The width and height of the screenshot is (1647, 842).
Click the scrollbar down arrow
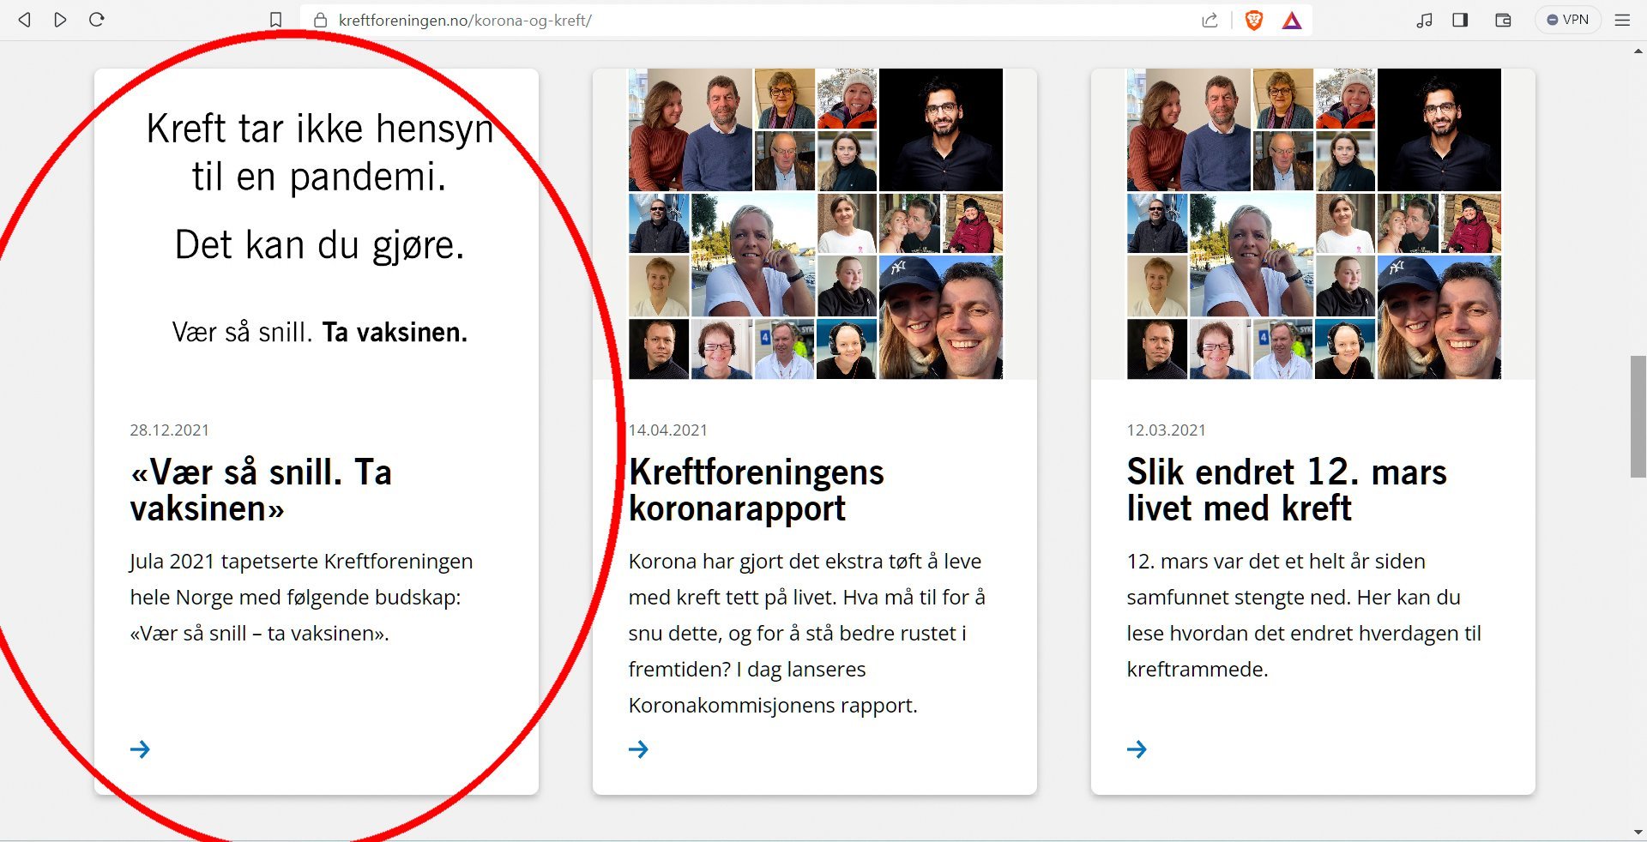click(x=1638, y=833)
